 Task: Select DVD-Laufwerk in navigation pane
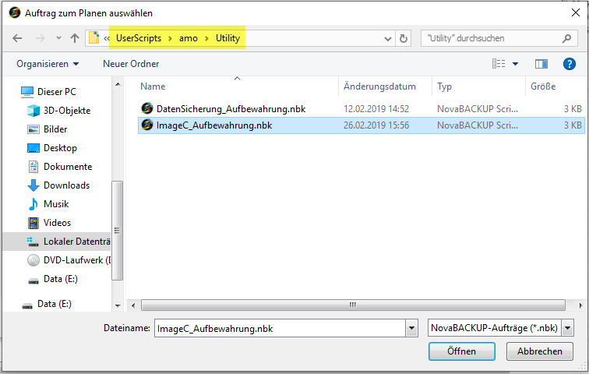click(77, 260)
